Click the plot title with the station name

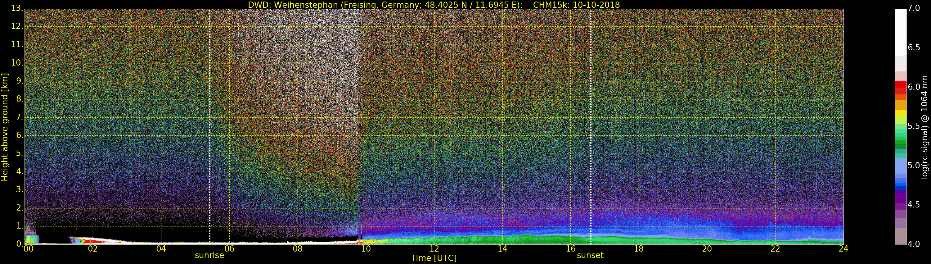coord(434,5)
